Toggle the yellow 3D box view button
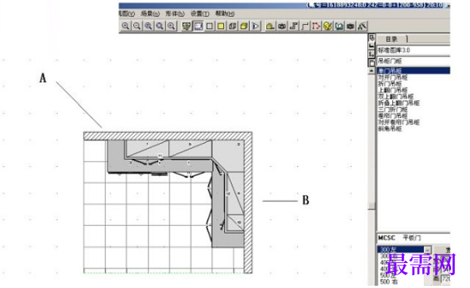This screenshot has width=470, height=288. click(x=244, y=26)
